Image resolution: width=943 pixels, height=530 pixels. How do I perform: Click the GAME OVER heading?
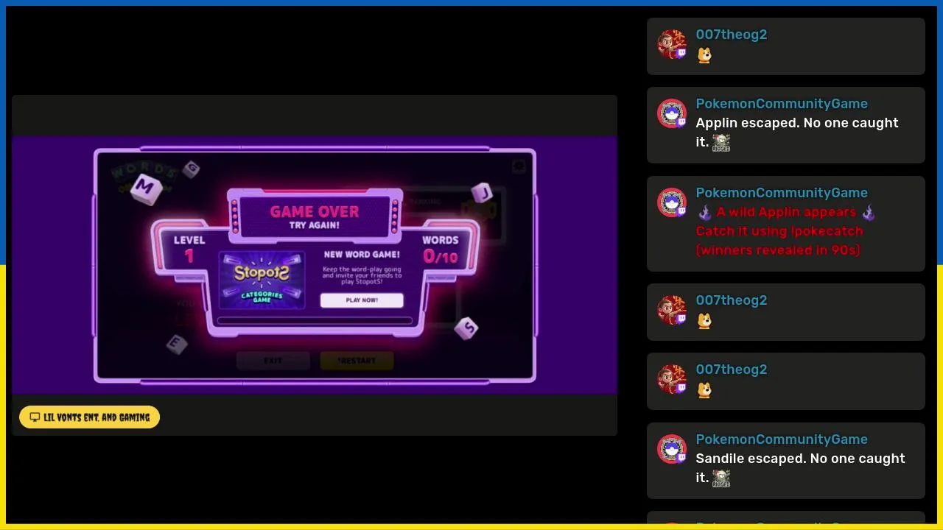(x=315, y=211)
